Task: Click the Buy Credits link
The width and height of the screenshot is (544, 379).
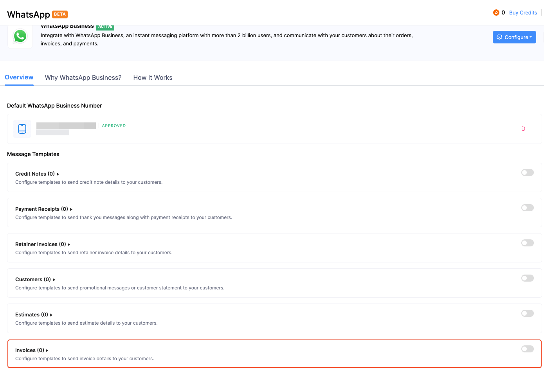Action: click(523, 13)
